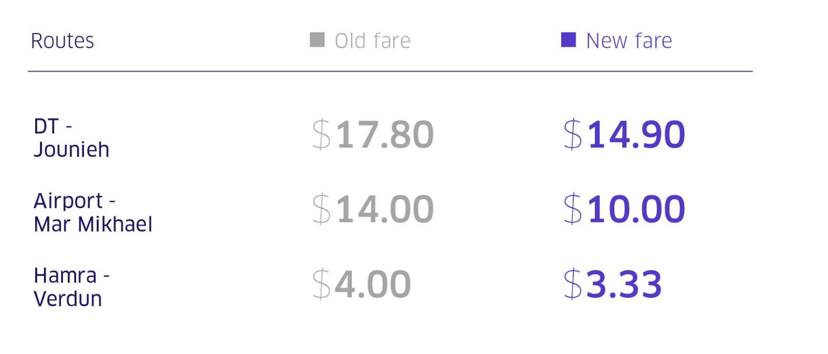
Task: Click the gray dollar sign before 17.80
Action: [321, 135]
